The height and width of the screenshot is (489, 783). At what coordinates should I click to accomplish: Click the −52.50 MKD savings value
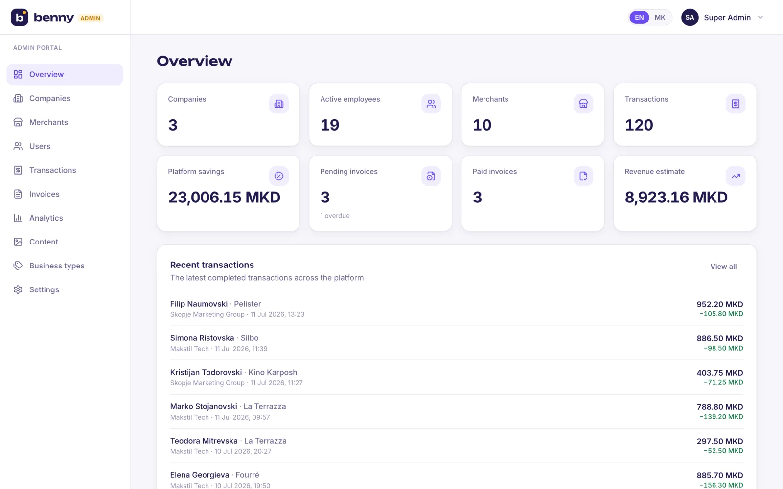723,451
